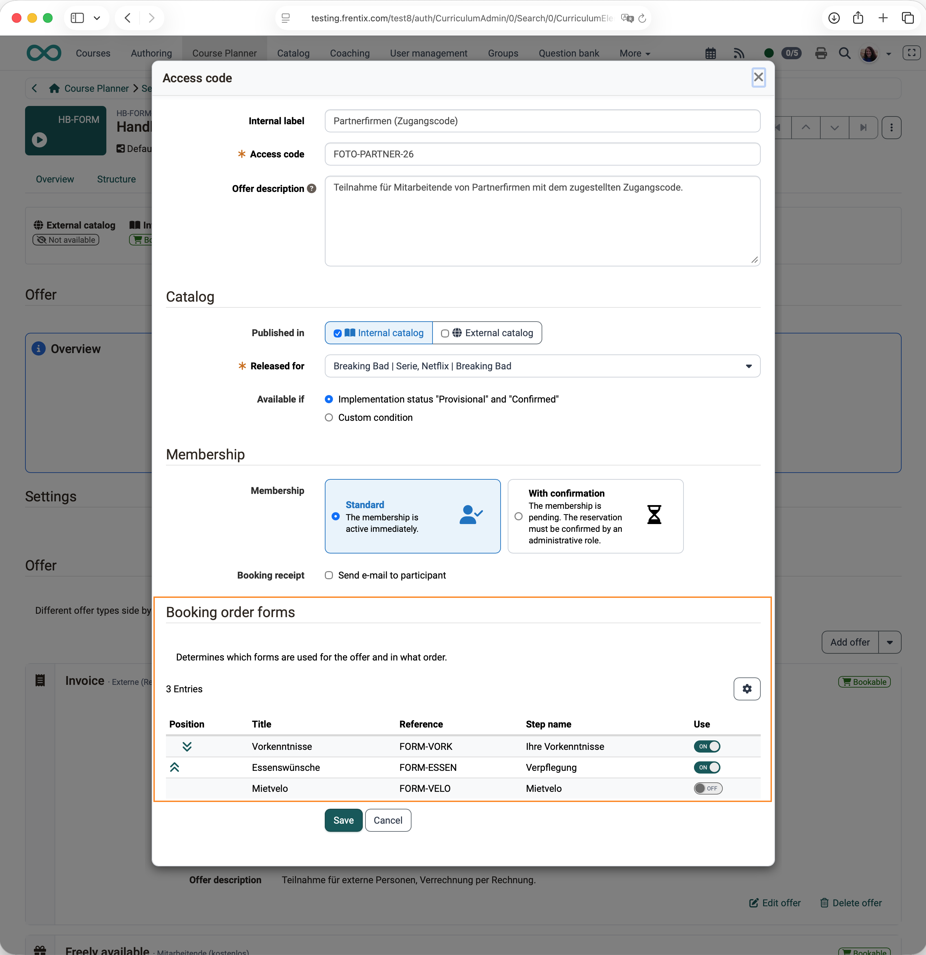The image size is (926, 955).
Task: Turn on Mietvelo form toggle
Action: click(x=708, y=788)
